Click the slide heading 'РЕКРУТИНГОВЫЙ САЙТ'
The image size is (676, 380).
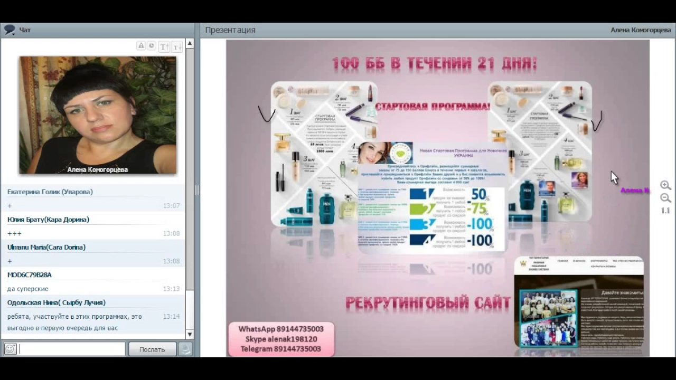pyautogui.click(x=428, y=303)
